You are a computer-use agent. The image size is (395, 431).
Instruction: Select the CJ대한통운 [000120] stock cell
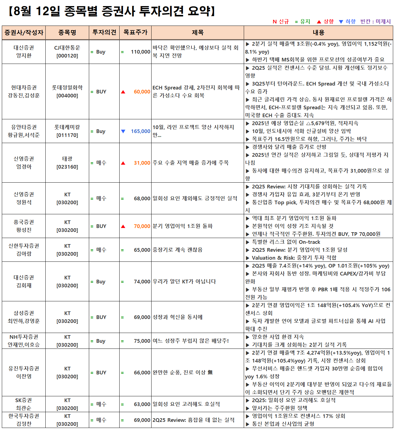point(67,52)
